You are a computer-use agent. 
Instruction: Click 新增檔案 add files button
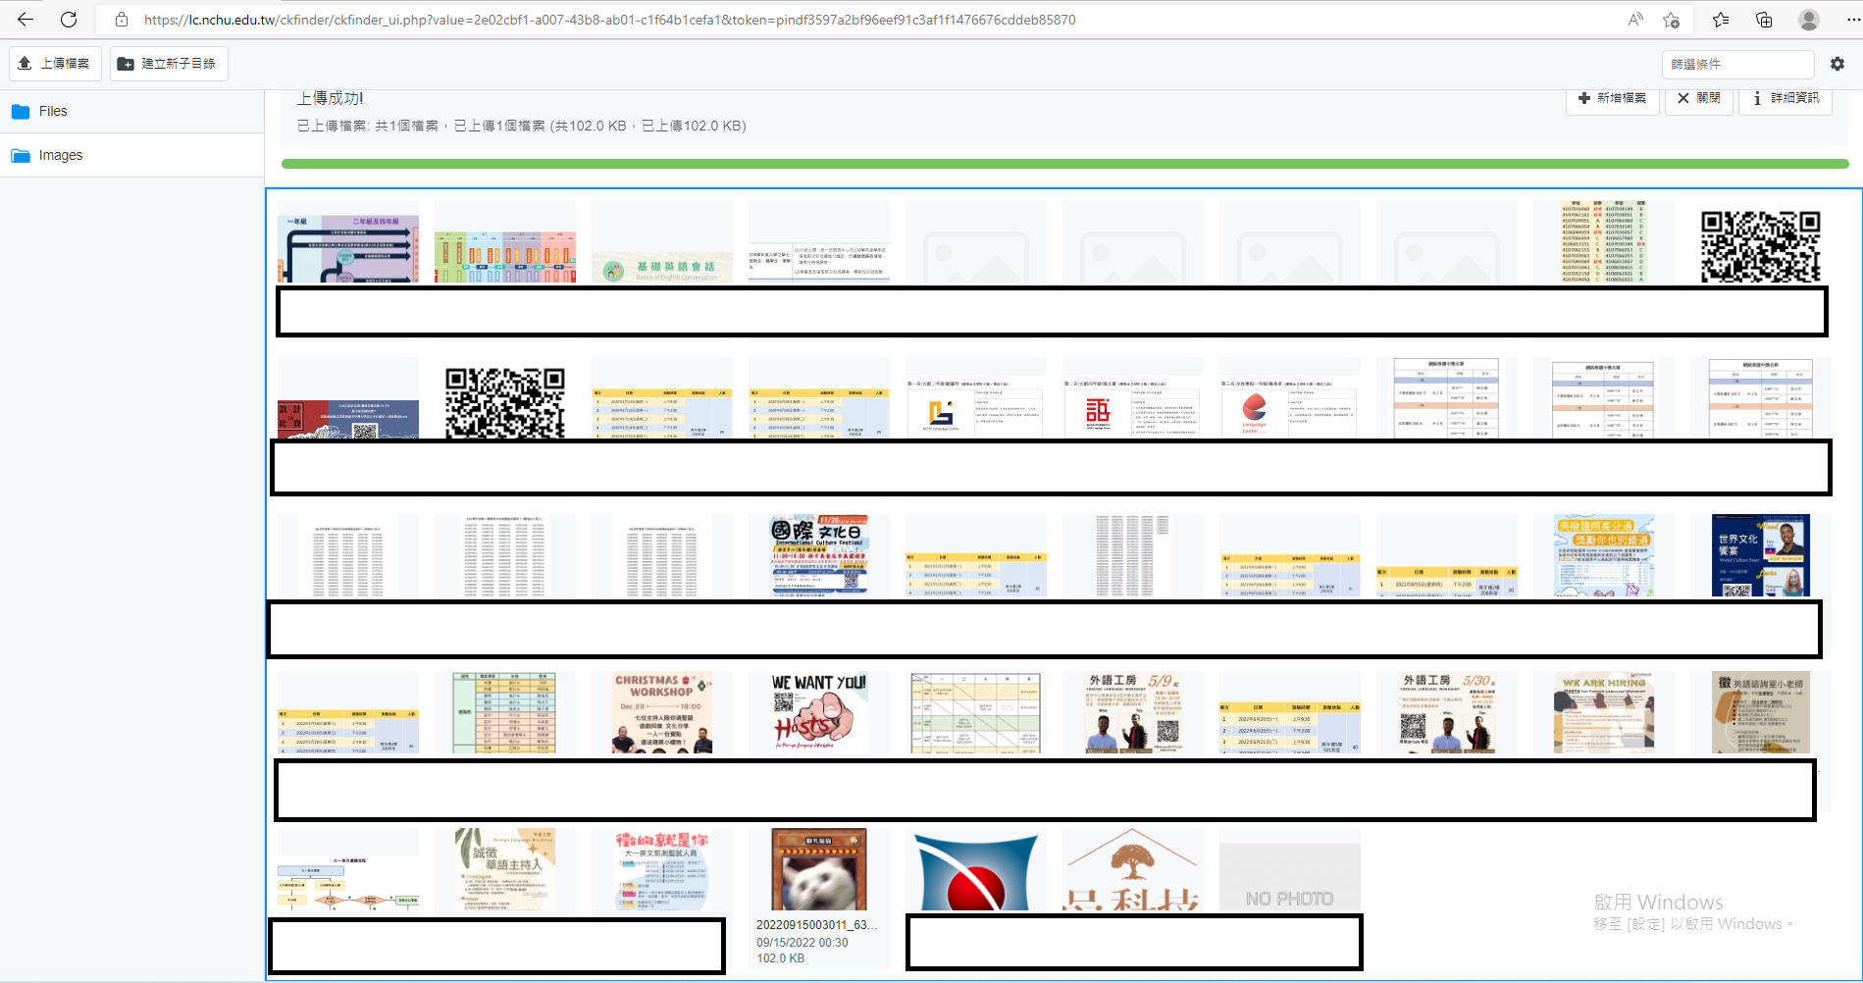(x=1612, y=98)
